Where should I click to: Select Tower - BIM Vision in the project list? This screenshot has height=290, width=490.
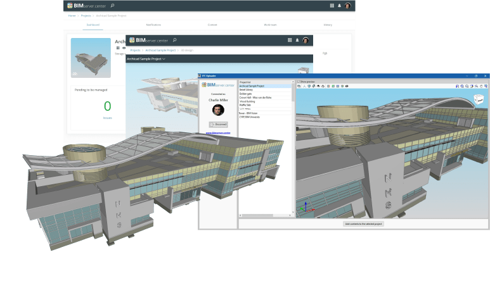click(x=265, y=113)
